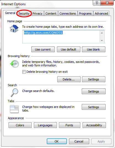Viewport: 115px width, 148px height.
Task: Open the Privacy tab
Action: click(x=37, y=13)
